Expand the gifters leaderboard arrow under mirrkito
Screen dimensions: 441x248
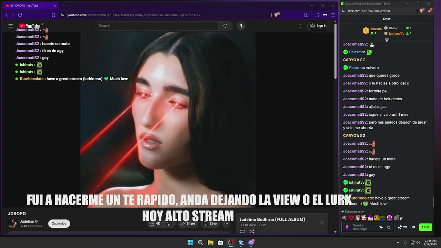pos(387,40)
